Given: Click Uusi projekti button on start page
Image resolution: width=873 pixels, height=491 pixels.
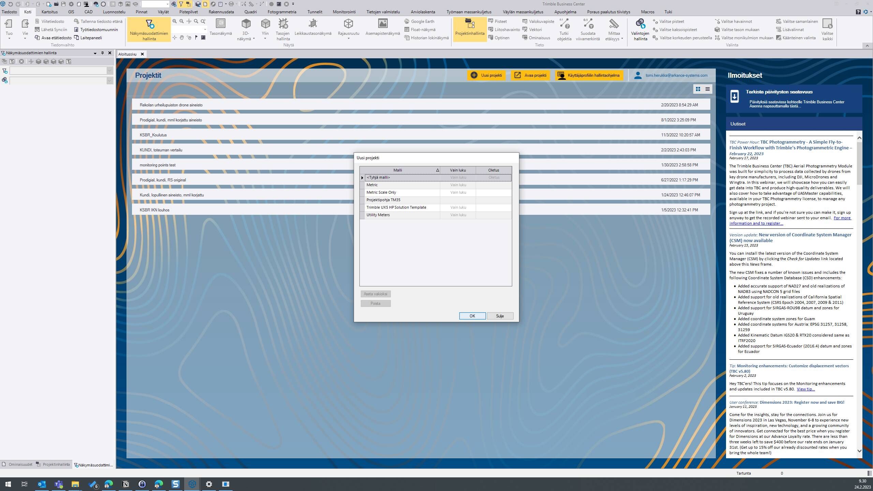Looking at the screenshot, I should [x=486, y=75].
